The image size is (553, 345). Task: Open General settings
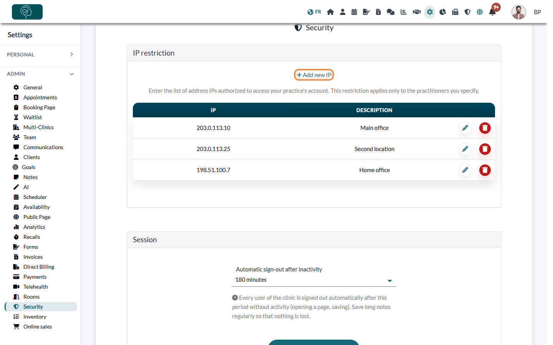(33, 87)
